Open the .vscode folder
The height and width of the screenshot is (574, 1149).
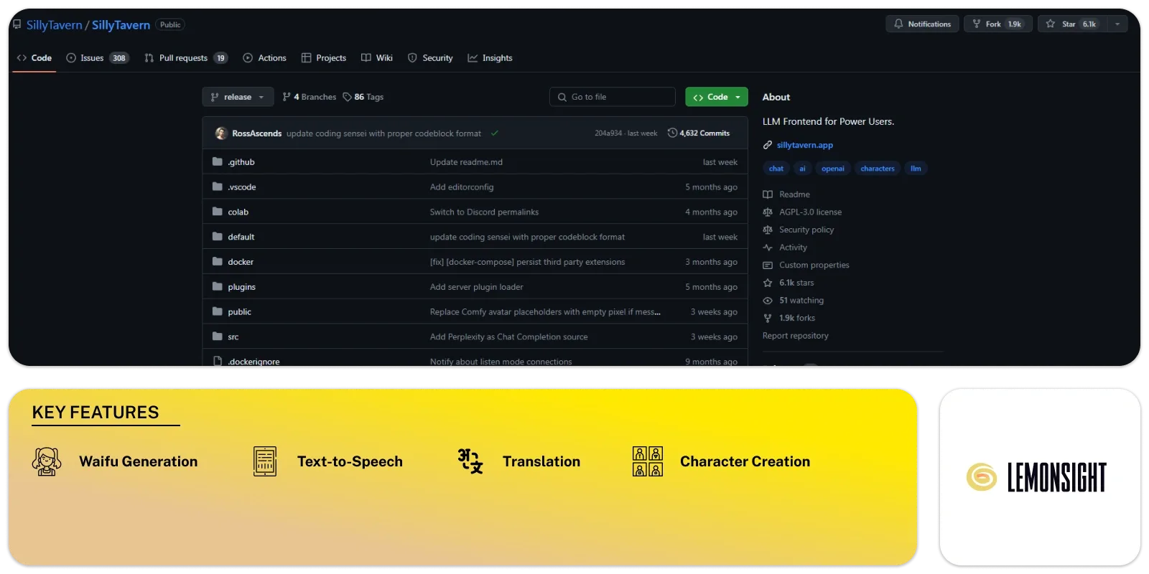click(x=242, y=187)
